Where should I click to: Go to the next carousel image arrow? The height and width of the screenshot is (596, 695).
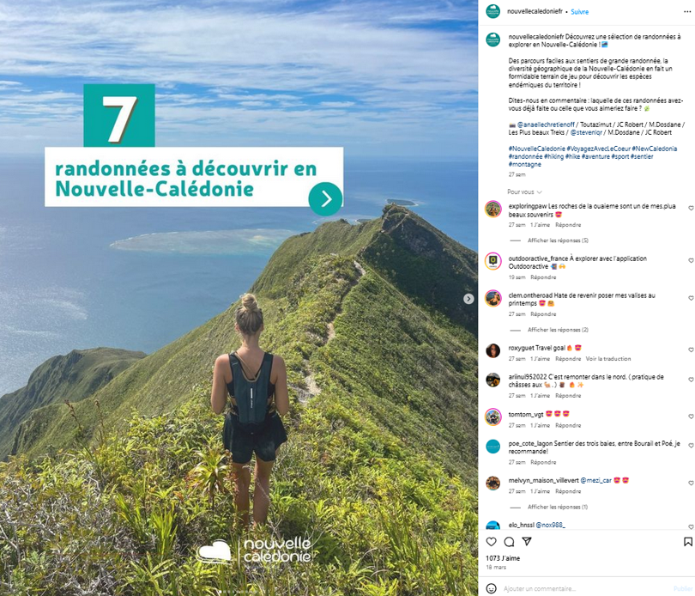[x=468, y=299]
